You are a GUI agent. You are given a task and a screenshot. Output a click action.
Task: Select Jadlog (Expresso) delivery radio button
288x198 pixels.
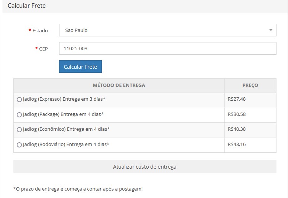coord(19,100)
